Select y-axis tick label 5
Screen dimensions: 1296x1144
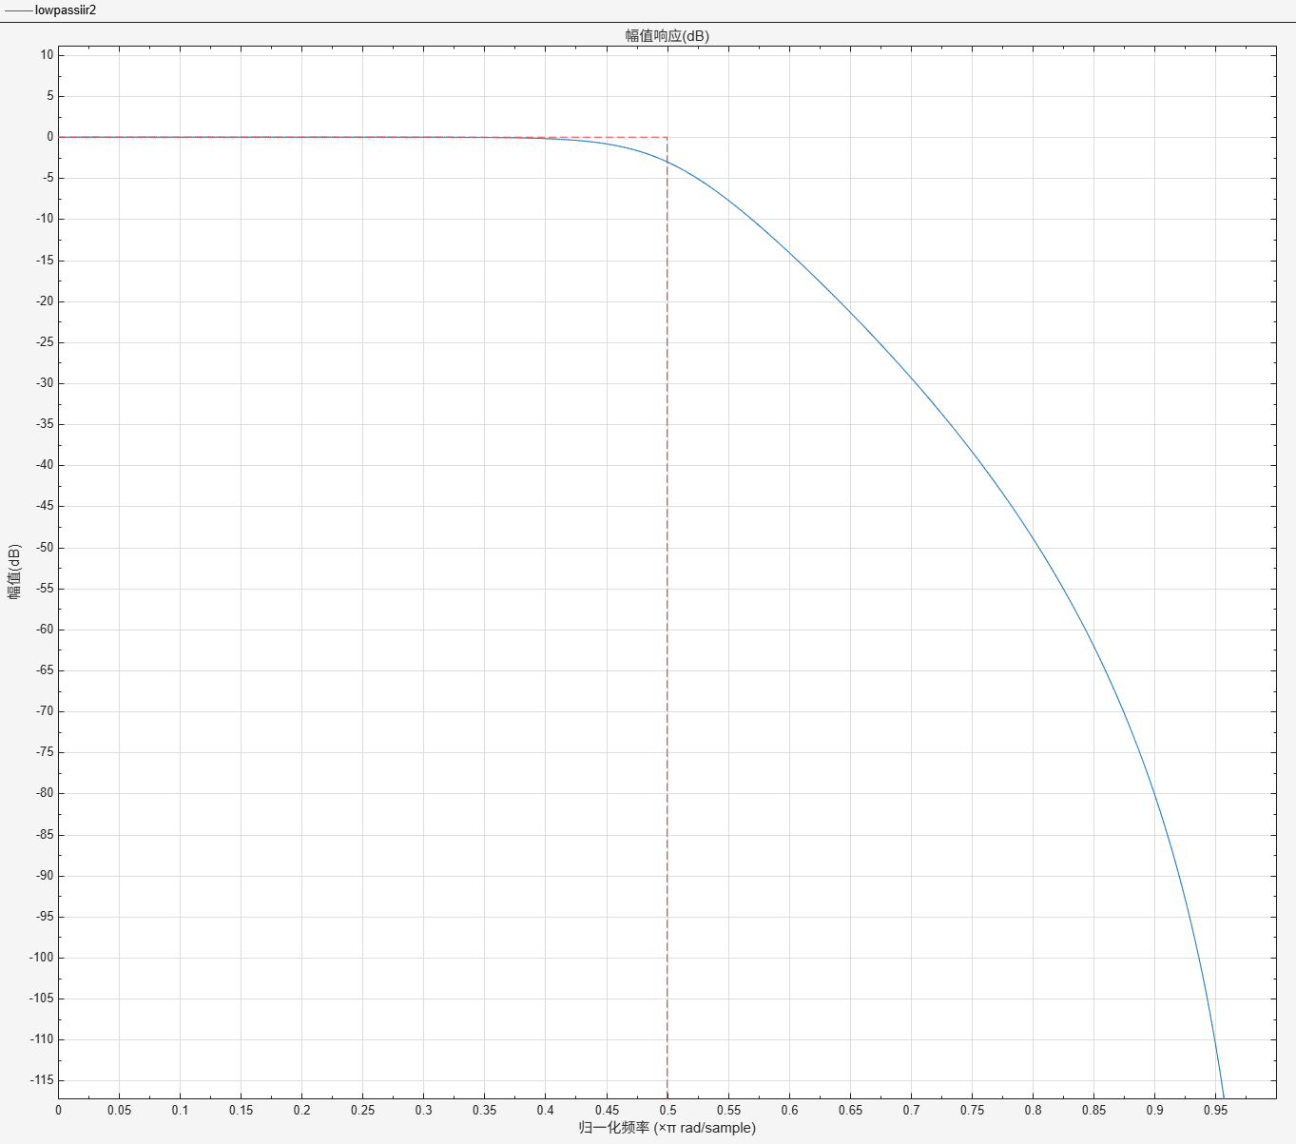pyautogui.click(x=50, y=96)
